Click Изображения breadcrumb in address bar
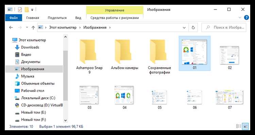 (95, 27)
